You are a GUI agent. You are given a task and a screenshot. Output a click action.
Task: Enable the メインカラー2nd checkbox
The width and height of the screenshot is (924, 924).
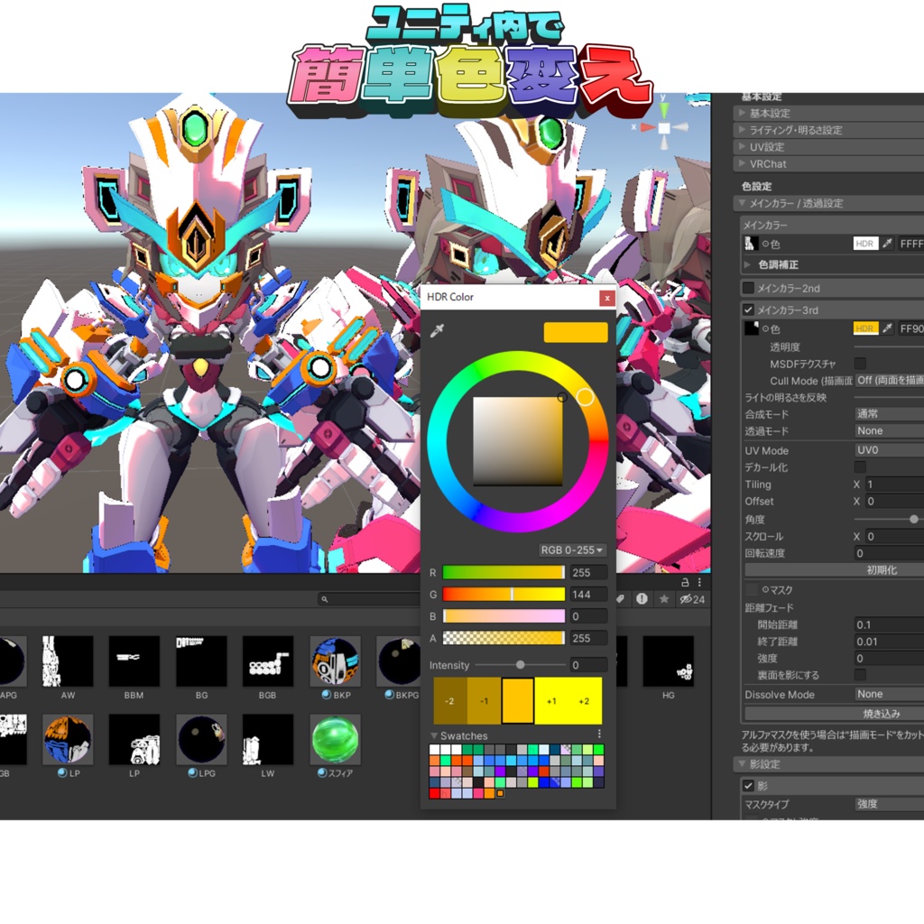coord(748,288)
